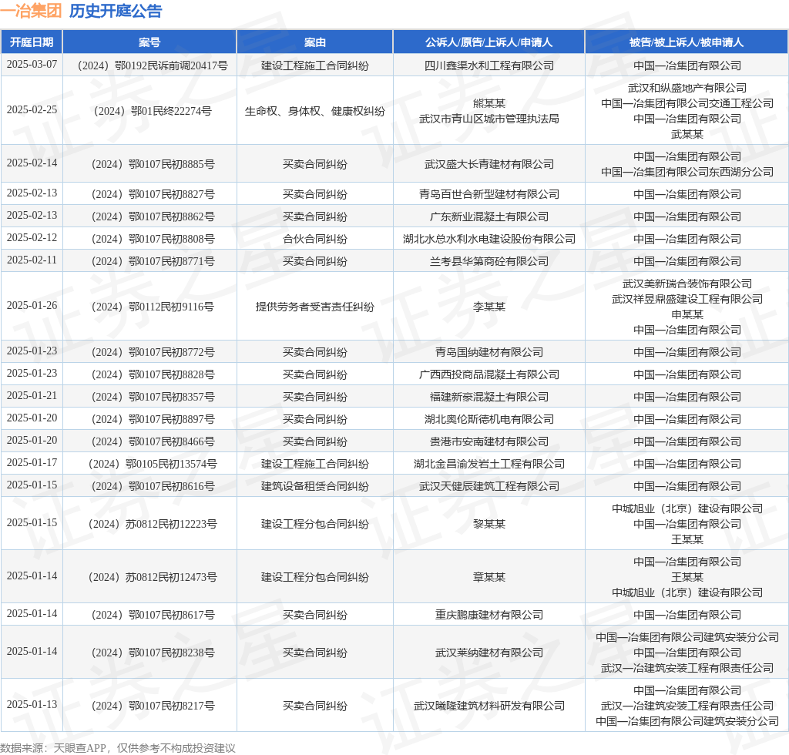Screen dimensions: 789x755
Task: Select case number 鄂0107民初8885号
Action: [149, 164]
